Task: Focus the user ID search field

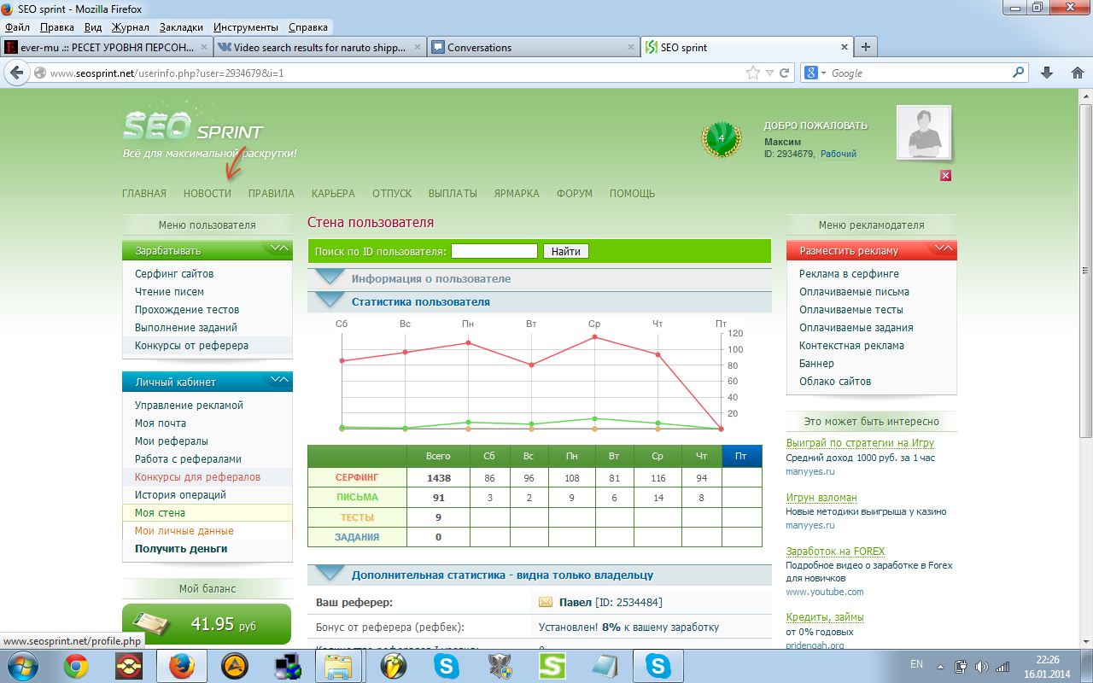Action: (494, 251)
